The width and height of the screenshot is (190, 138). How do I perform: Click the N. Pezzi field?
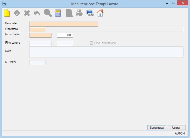pos(37,63)
